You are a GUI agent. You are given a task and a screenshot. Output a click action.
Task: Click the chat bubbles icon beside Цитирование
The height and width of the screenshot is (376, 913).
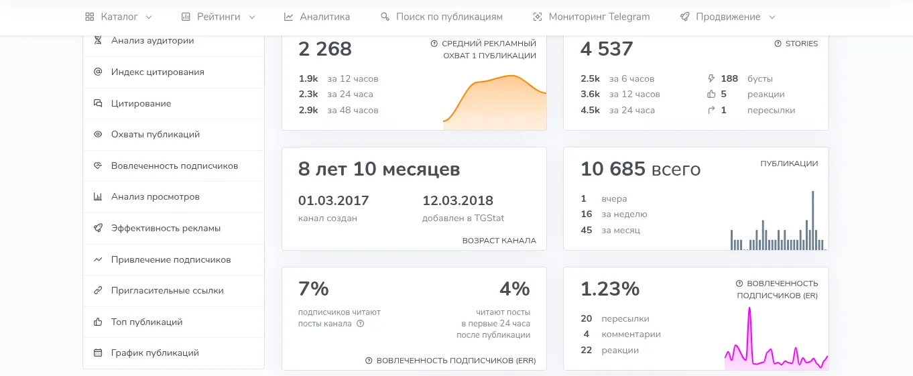click(x=98, y=103)
